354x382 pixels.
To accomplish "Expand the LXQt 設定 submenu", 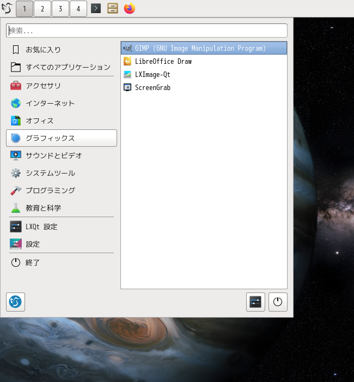I will click(x=41, y=226).
